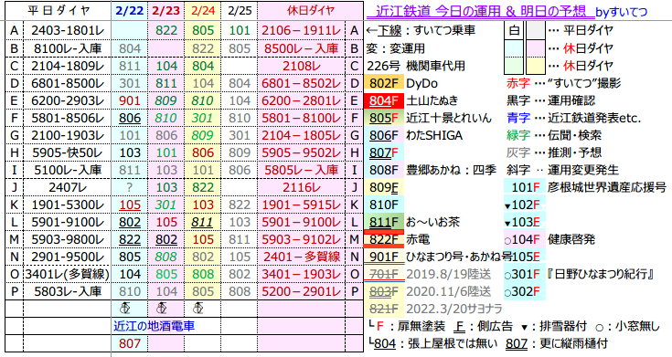This screenshot has width=672, height=357.
Task: Click italic 809 in row E under 2/23
Action: click(x=165, y=100)
